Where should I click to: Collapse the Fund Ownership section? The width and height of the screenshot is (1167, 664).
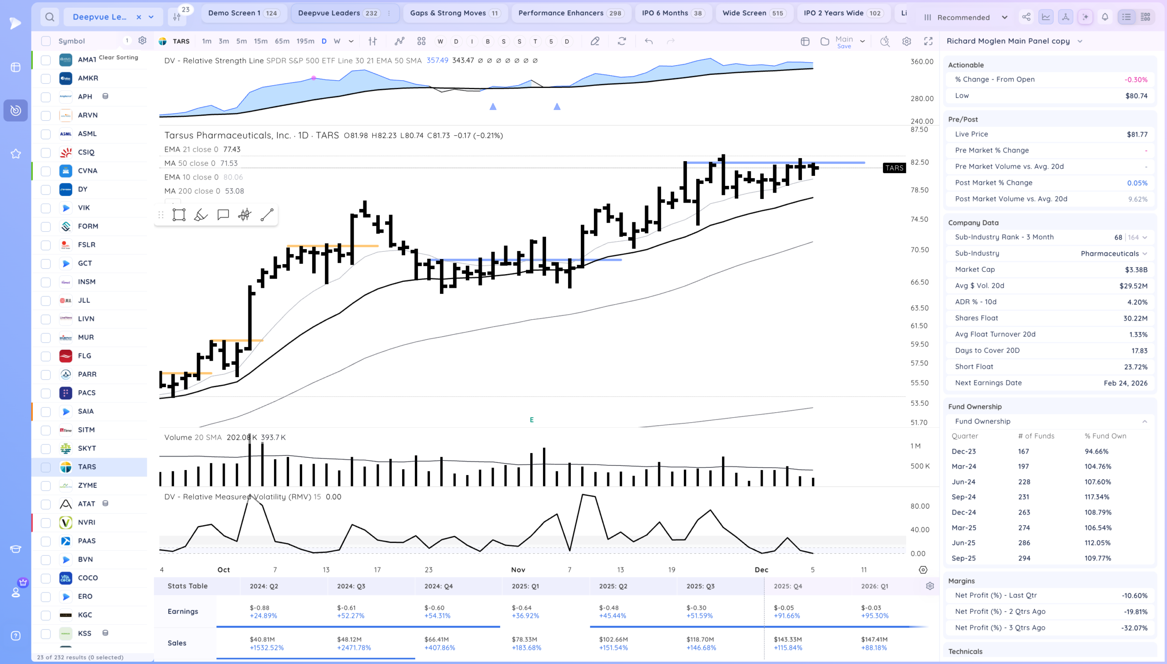coord(1144,421)
